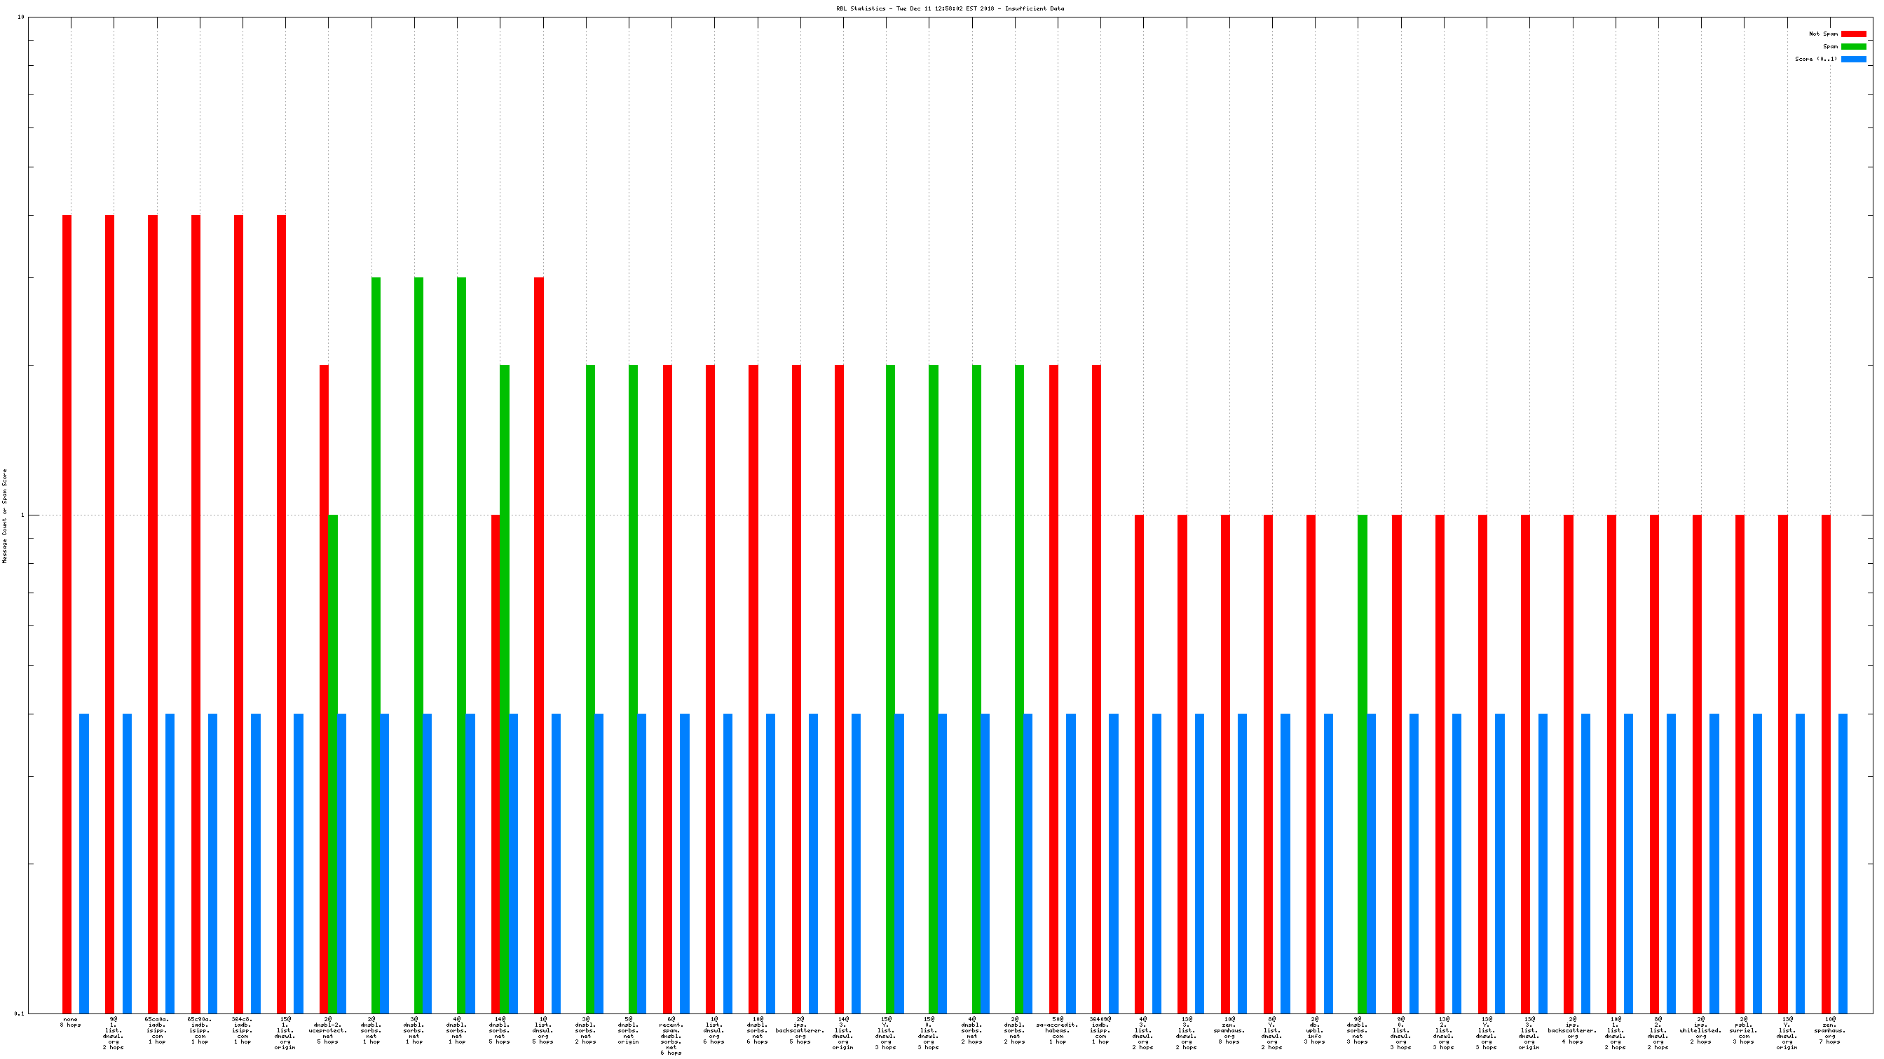1884x1059 pixels.
Task: Select the red bar above 'none 8 hops'
Action: (x=67, y=614)
